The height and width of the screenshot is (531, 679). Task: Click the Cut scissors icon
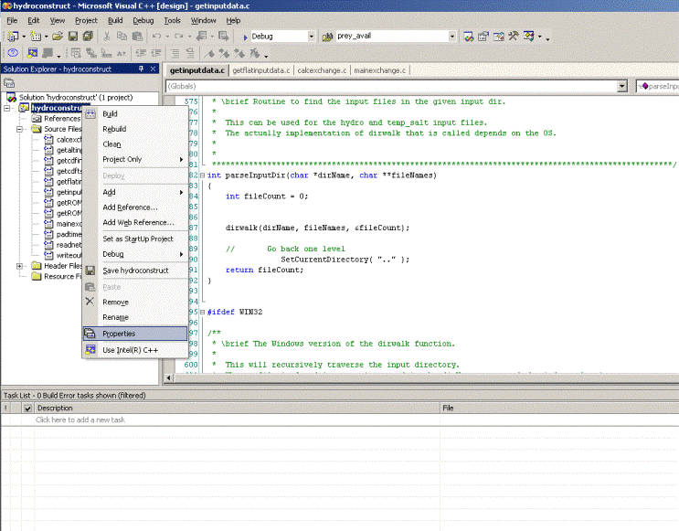click(108, 37)
